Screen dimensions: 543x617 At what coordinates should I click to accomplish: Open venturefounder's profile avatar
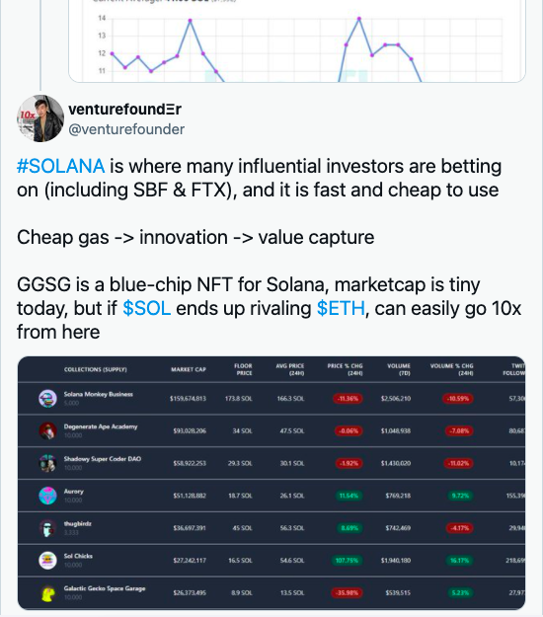(40, 118)
